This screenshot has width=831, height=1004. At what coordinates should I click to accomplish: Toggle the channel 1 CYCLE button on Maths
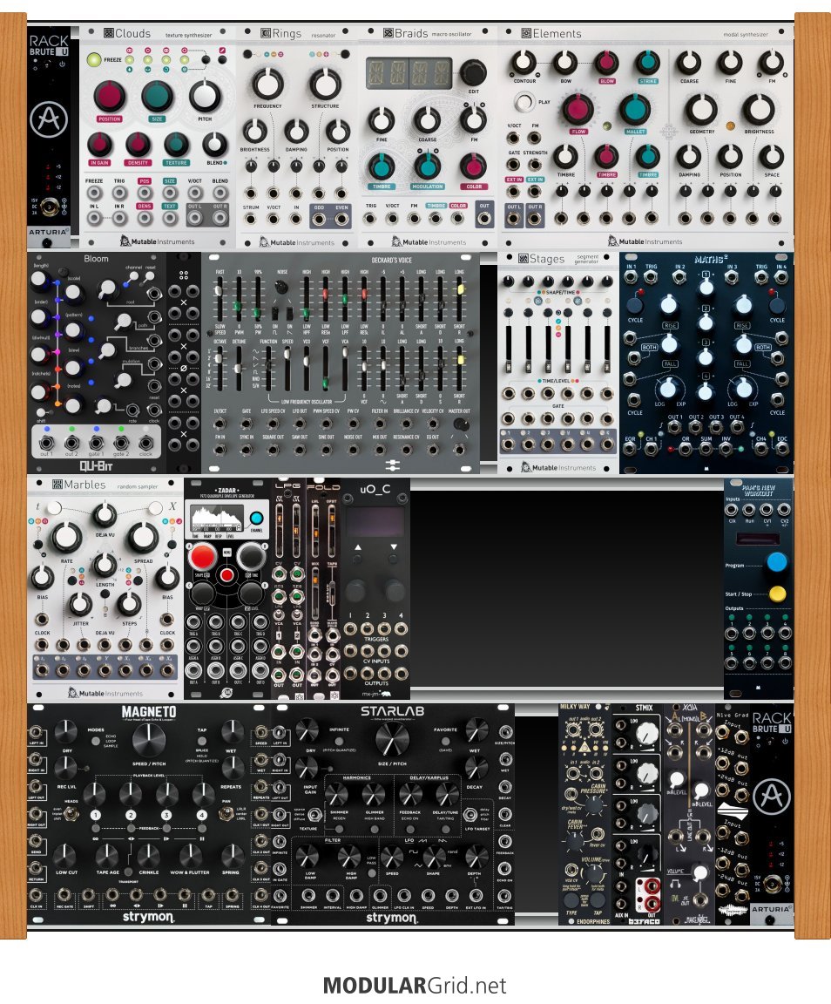click(635, 306)
